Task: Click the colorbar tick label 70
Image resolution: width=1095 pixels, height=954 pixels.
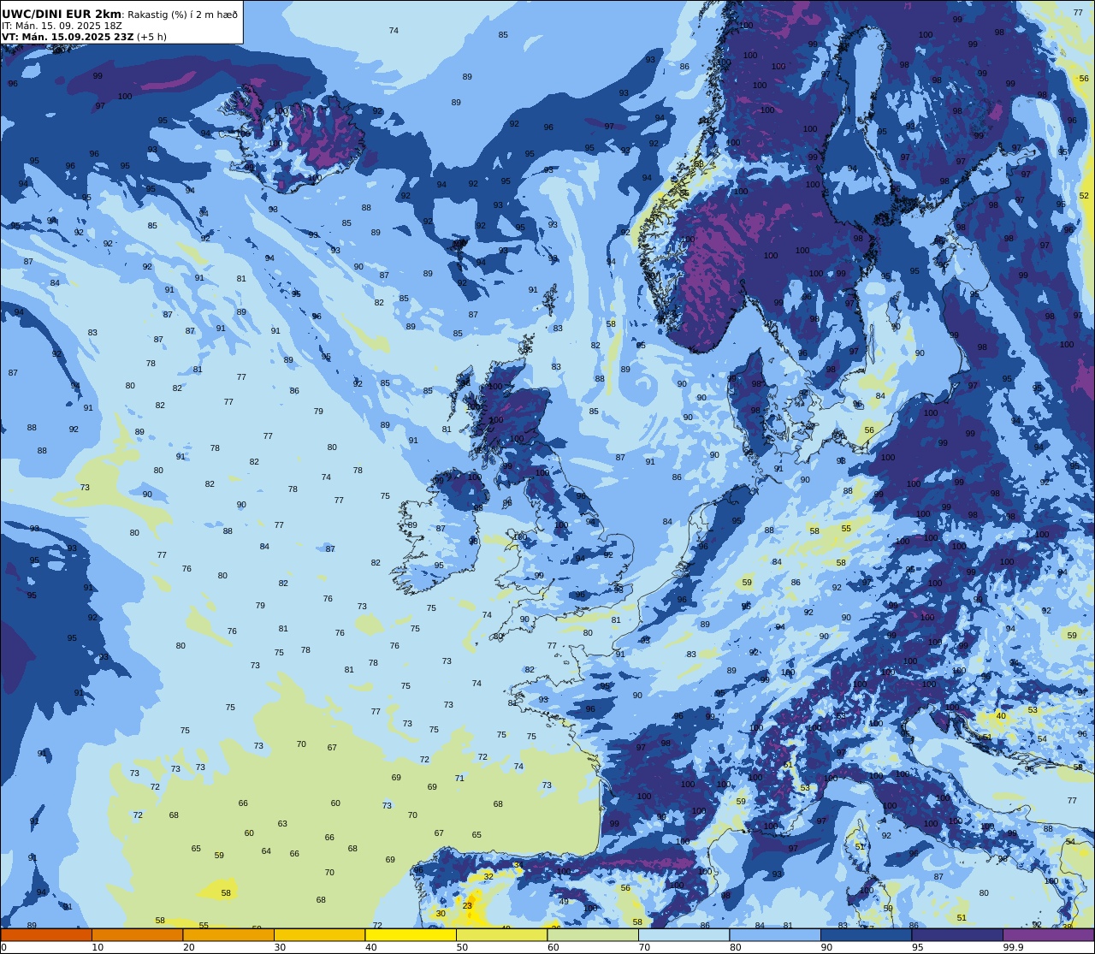Action: [644, 947]
